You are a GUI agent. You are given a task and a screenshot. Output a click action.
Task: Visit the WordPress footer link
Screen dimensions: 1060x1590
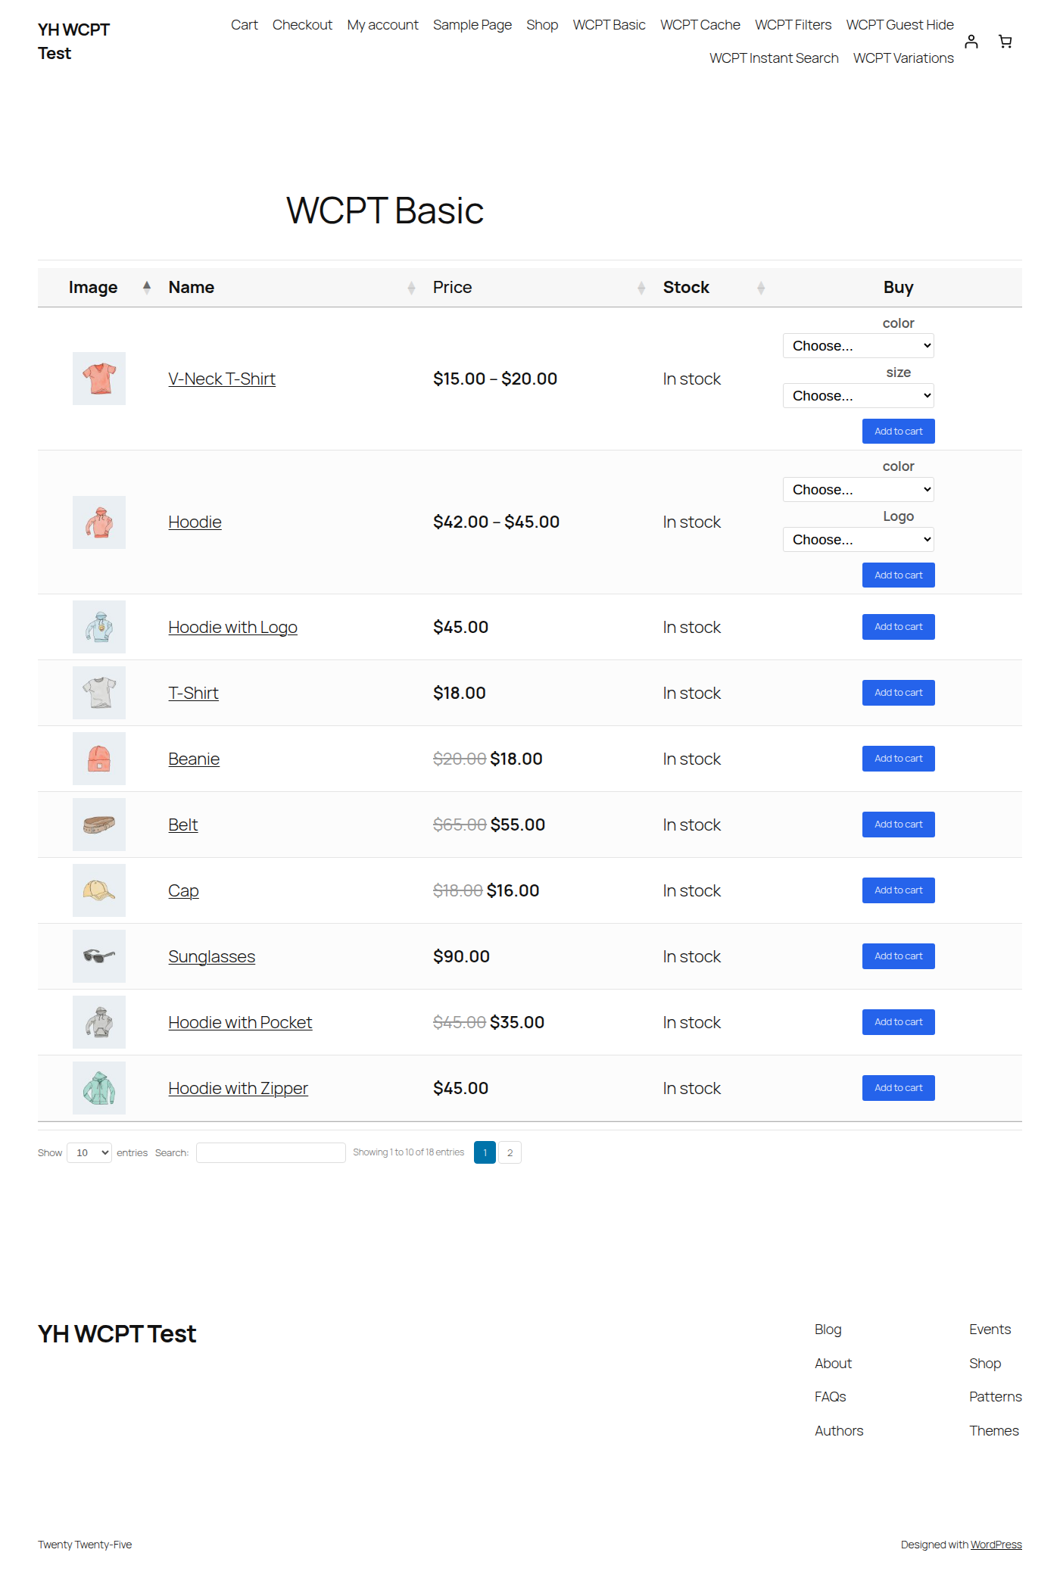click(x=996, y=1545)
